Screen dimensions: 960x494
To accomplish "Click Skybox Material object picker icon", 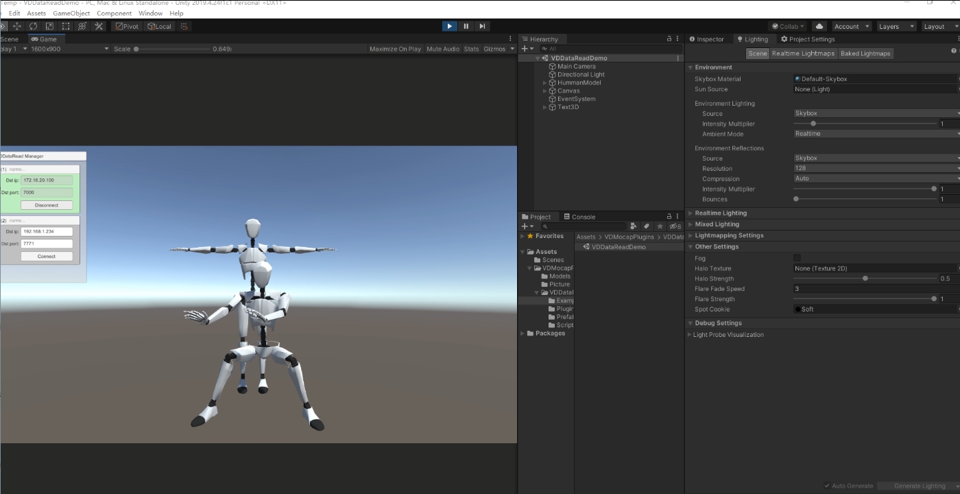I will (959, 79).
